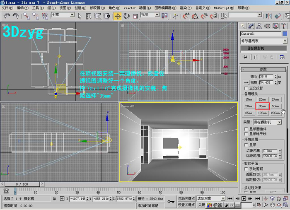Toggle 自动关键点 auto key button

pyautogui.click(x=186, y=198)
